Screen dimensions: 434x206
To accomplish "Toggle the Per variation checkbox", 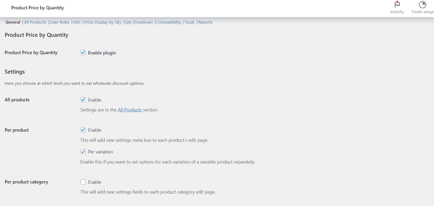I will [x=83, y=152].
